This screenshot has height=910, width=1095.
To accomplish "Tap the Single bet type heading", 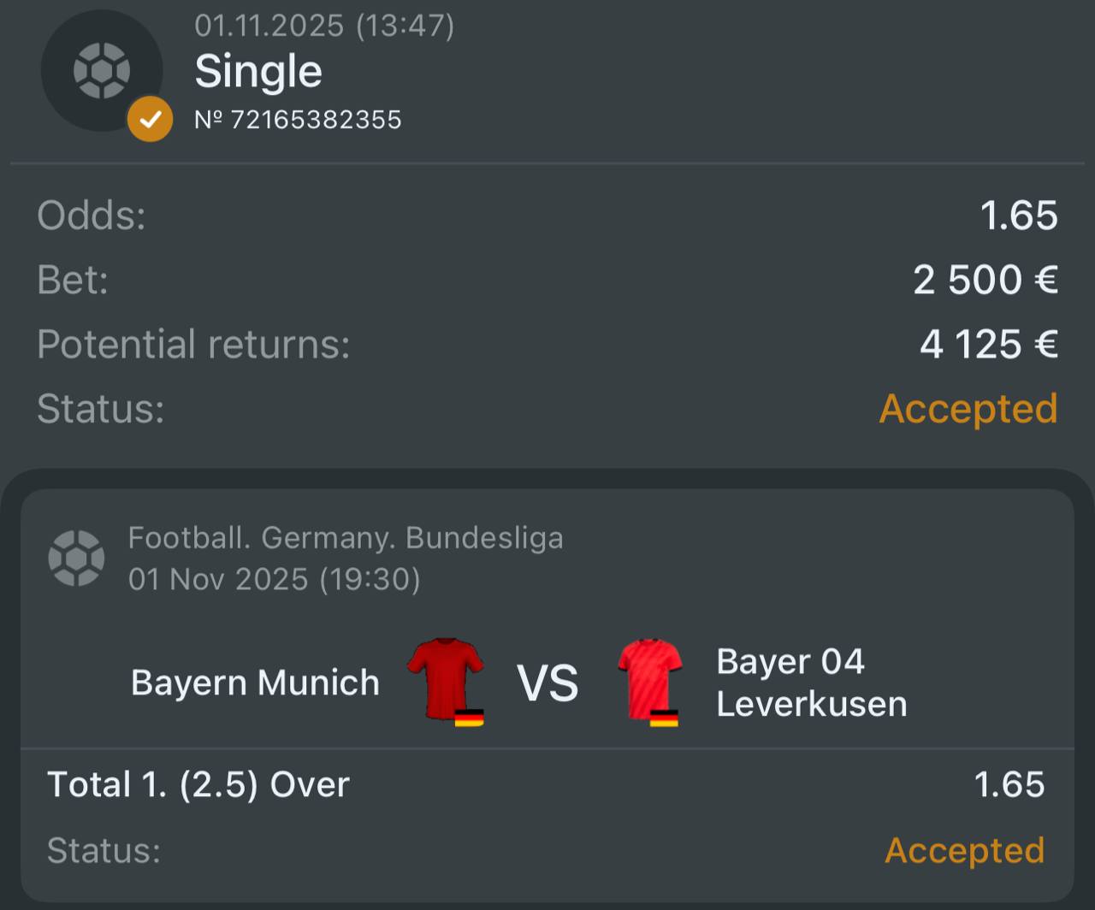I will tap(258, 71).
